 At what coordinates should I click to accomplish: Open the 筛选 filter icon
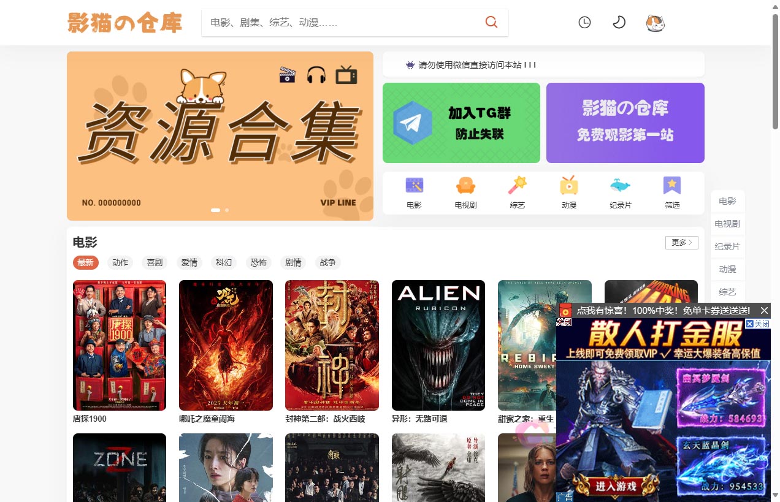pos(671,191)
